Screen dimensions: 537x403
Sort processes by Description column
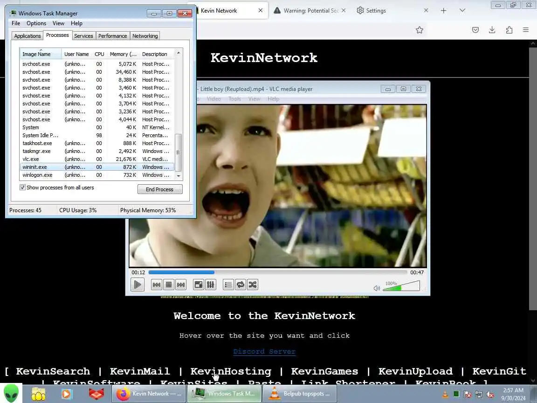click(x=157, y=54)
